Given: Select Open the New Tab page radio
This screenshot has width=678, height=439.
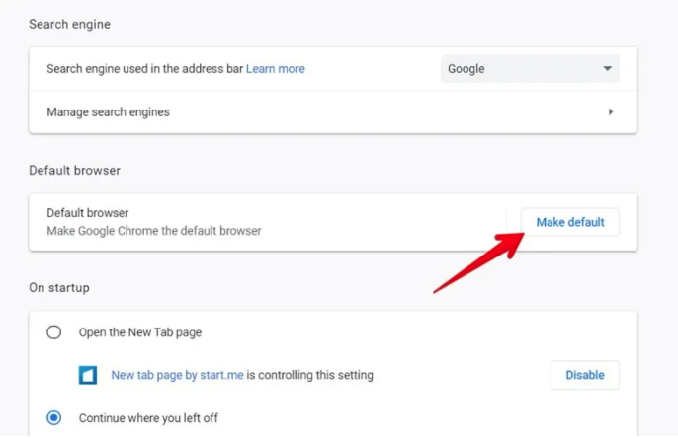Looking at the screenshot, I should 54,332.
